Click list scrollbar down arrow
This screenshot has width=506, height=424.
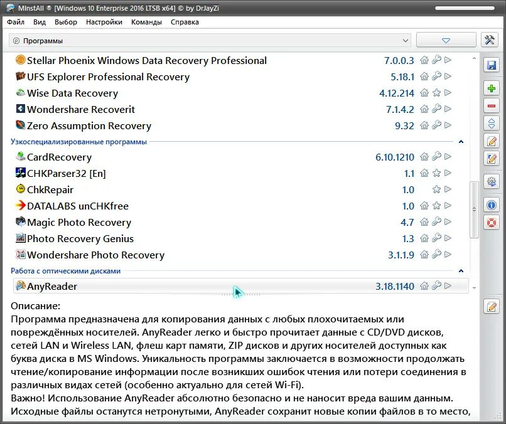coord(474,288)
